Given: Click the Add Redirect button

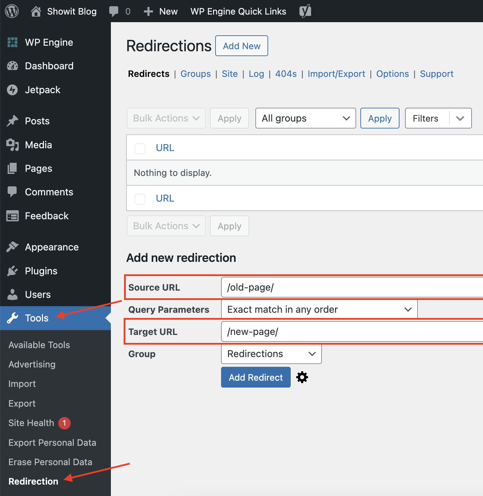Looking at the screenshot, I should (256, 377).
